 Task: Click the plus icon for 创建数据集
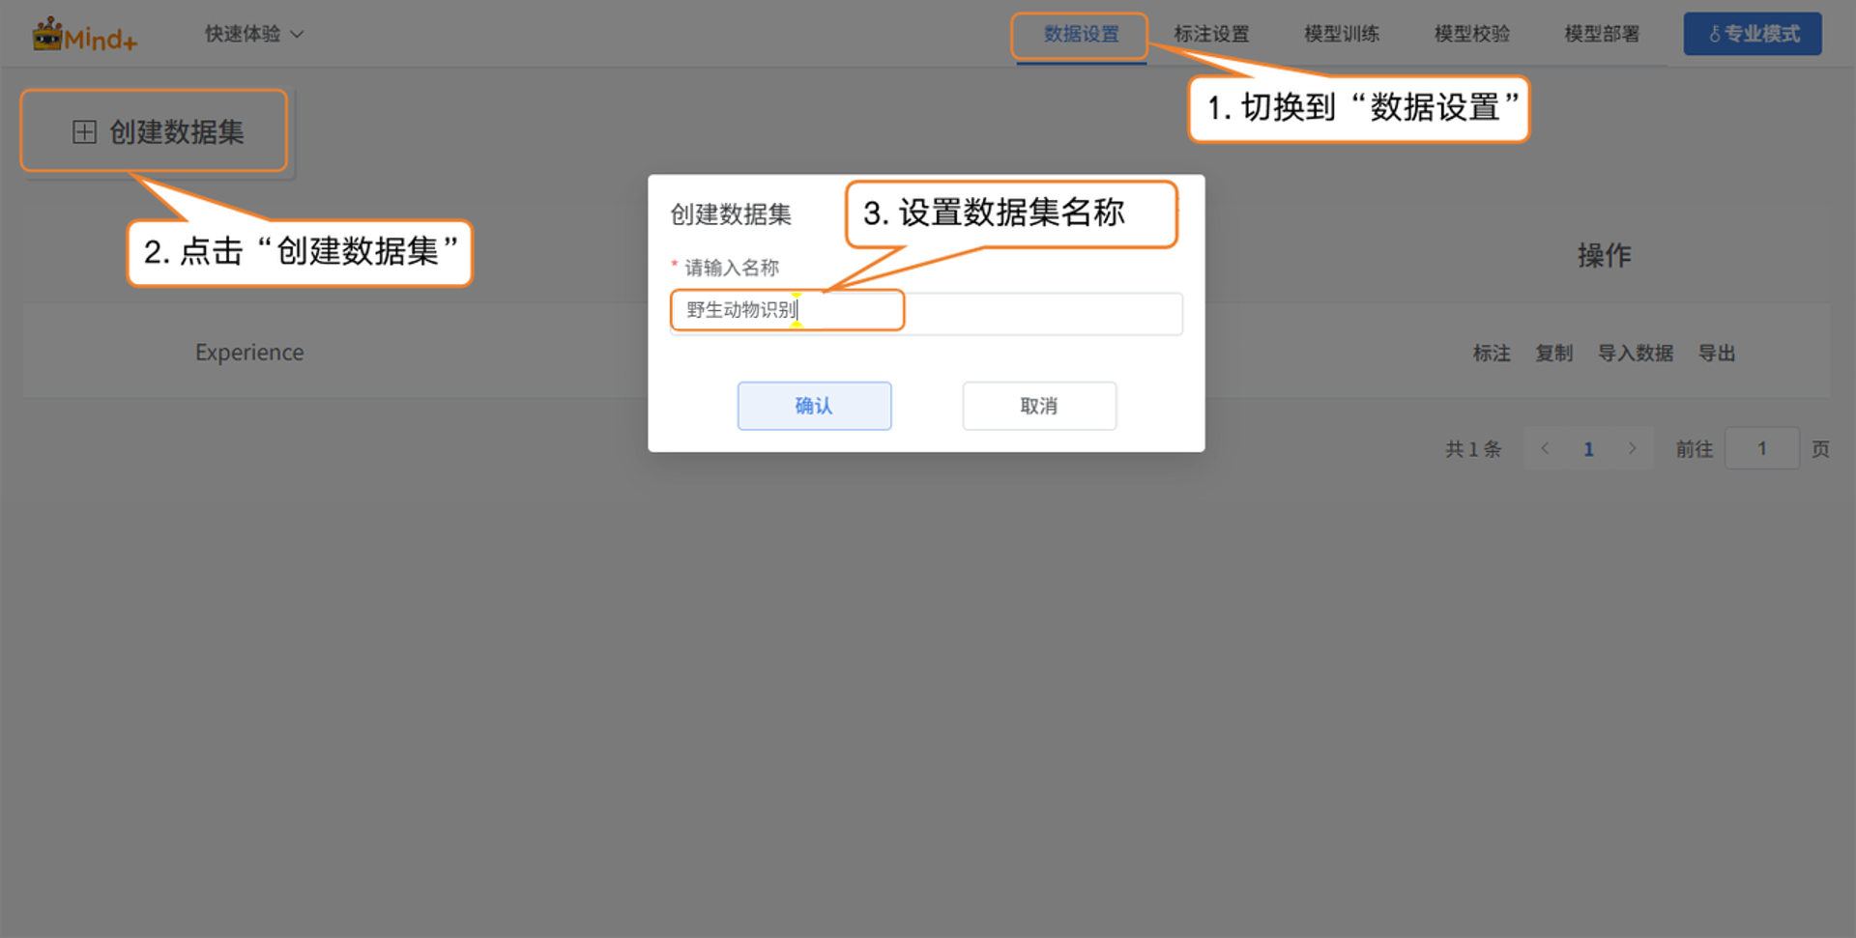tap(85, 132)
